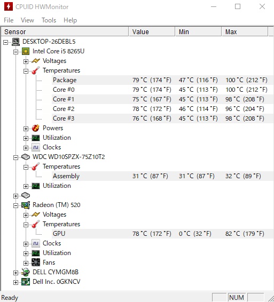Select the Package temperature row
Screen dimensions: 274x302
[x=162, y=80]
